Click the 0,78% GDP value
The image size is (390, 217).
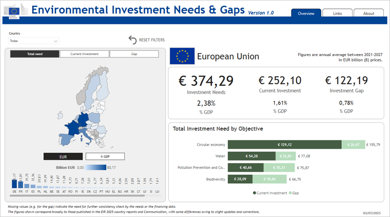click(x=346, y=103)
